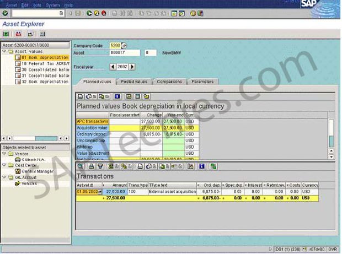Click the Subtotals percent icon in Transactions toolbar
342x254 pixels.
(x=124, y=166)
